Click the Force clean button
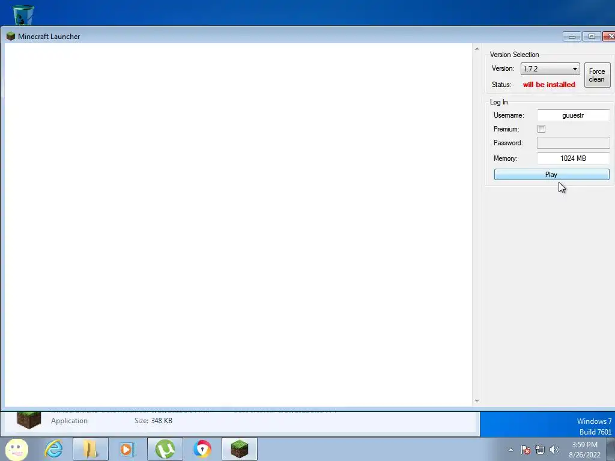The image size is (615, 461). (x=597, y=75)
